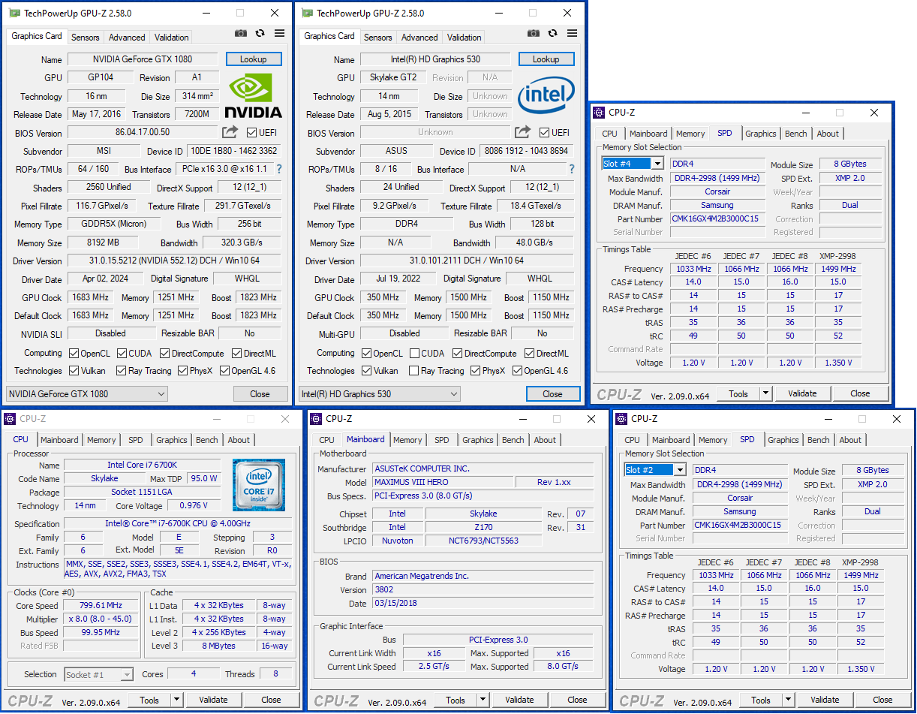This screenshot has width=917, height=714.
Task: Open the Slot #4 memory slot dropdown
Action: click(633, 164)
